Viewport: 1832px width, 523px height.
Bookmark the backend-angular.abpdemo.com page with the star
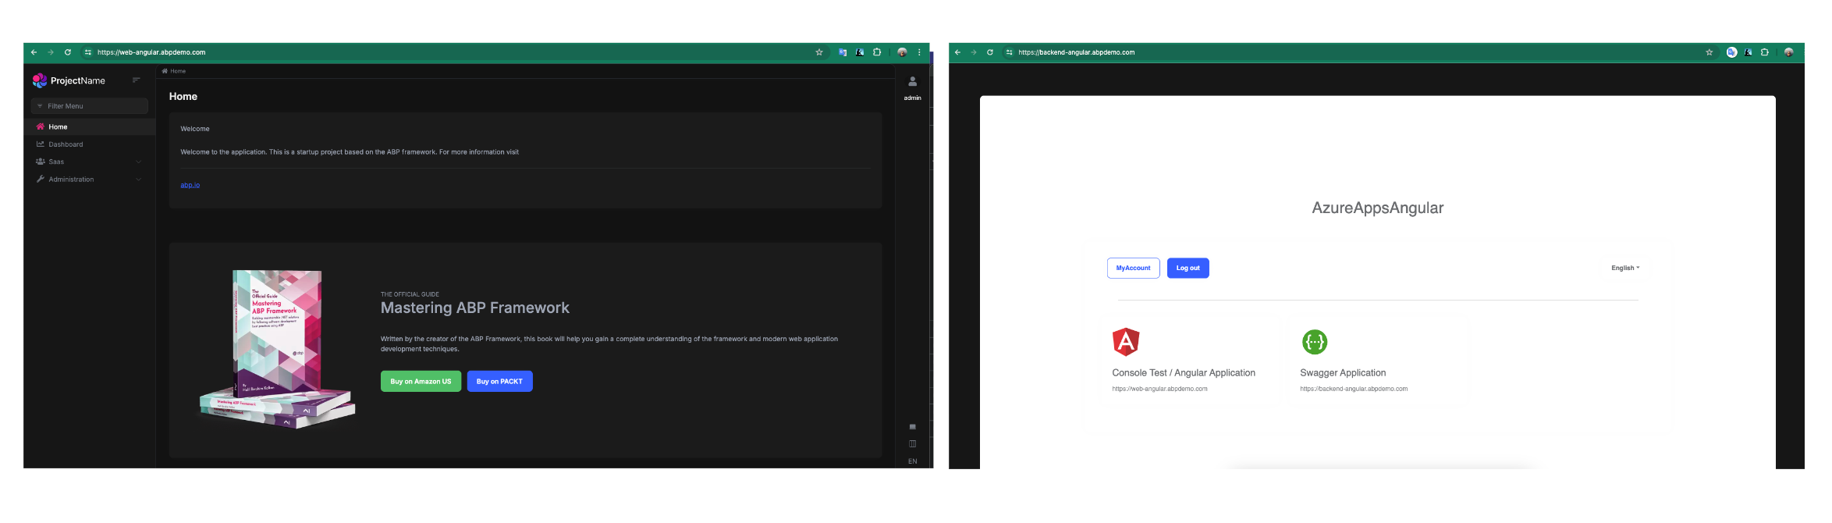[1710, 52]
